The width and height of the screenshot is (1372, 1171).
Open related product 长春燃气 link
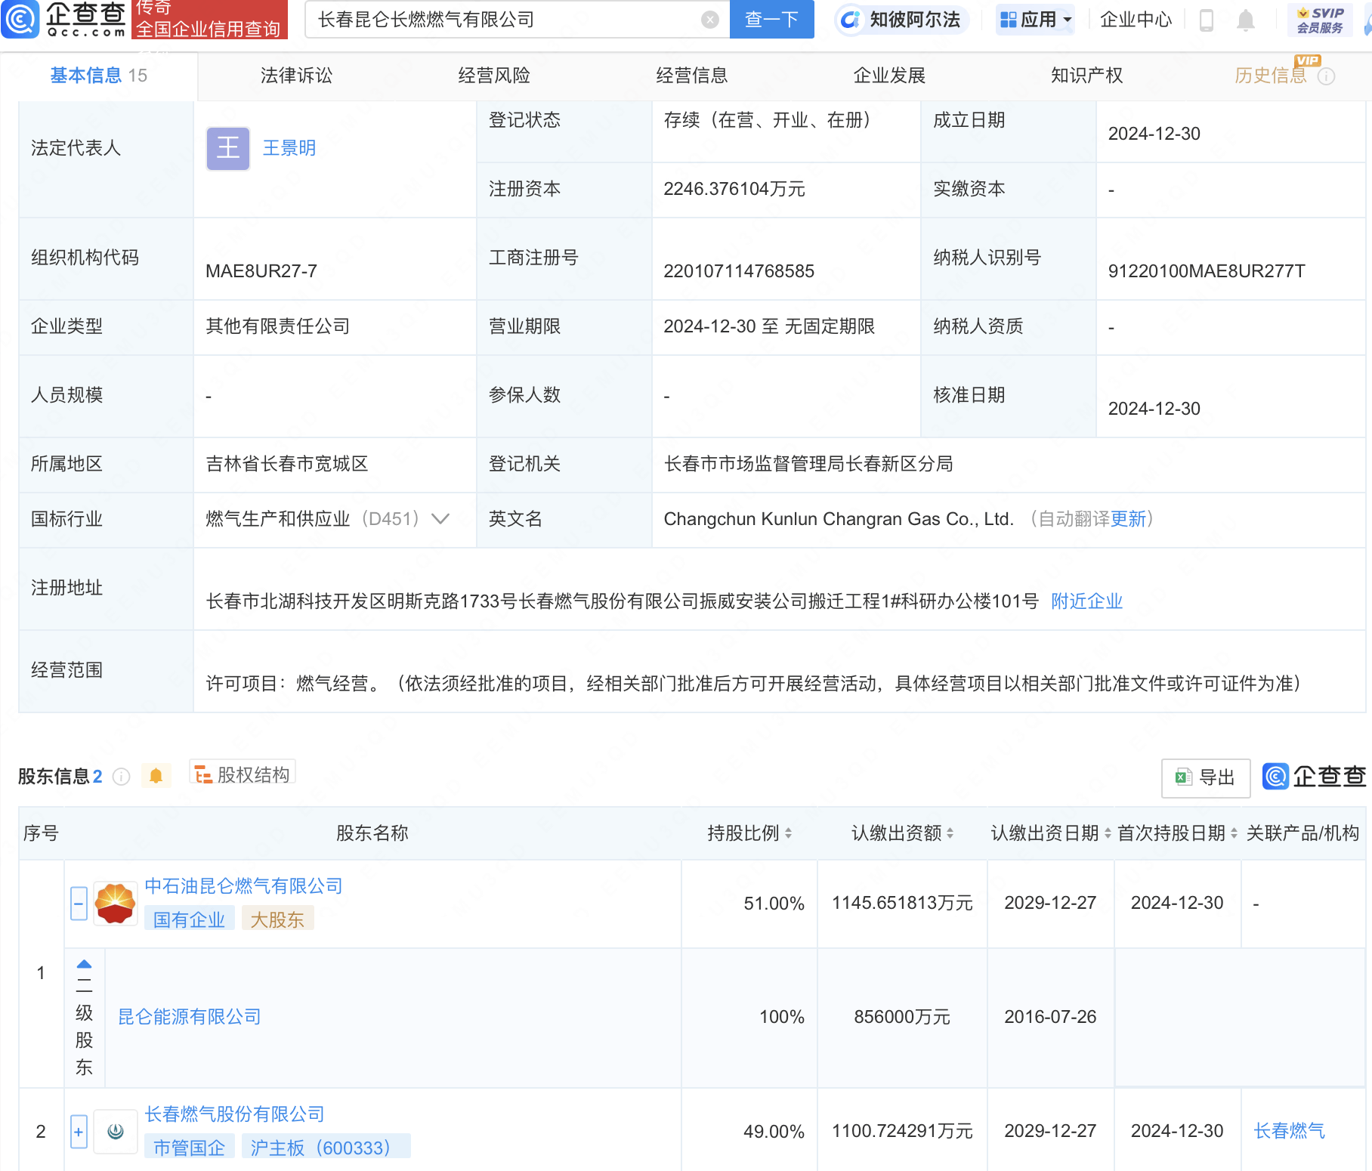pyautogui.click(x=1290, y=1131)
